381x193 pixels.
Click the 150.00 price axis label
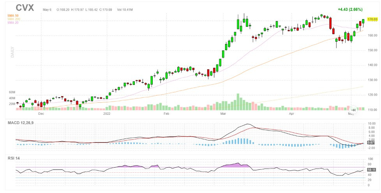tap(372, 50)
